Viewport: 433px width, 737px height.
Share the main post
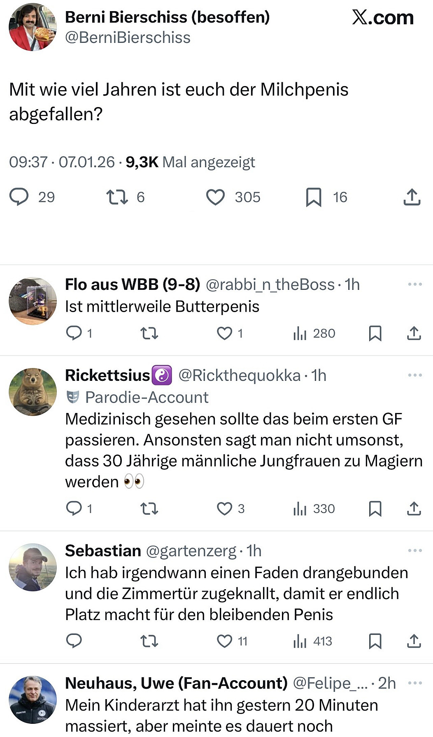(x=412, y=197)
